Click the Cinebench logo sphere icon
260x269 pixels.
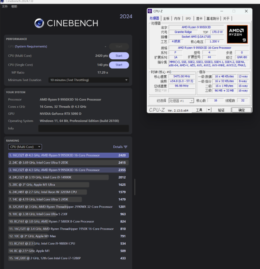pos(39,23)
